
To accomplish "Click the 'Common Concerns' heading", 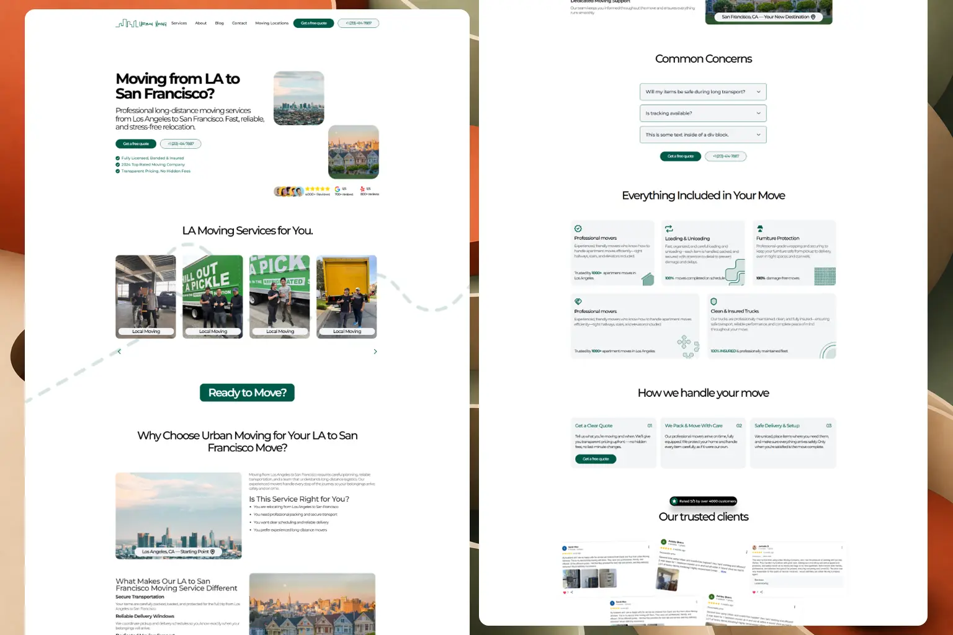I will click(x=704, y=59).
